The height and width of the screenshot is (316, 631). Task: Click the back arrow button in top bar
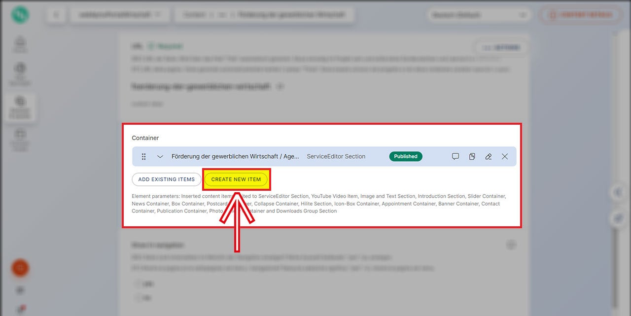[56, 15]
